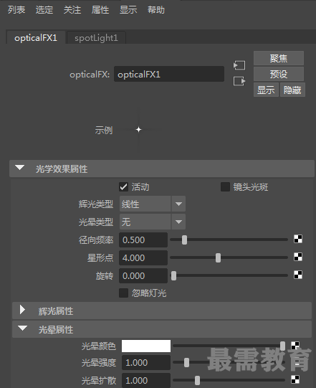The height and width of the screenshot is (388, 316).
Task: Click the 旋转 slider handle
Action: pos(174,275)
